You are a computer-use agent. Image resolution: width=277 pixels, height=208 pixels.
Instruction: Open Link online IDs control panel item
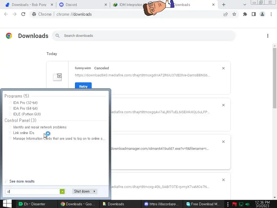tap(24, 133)
